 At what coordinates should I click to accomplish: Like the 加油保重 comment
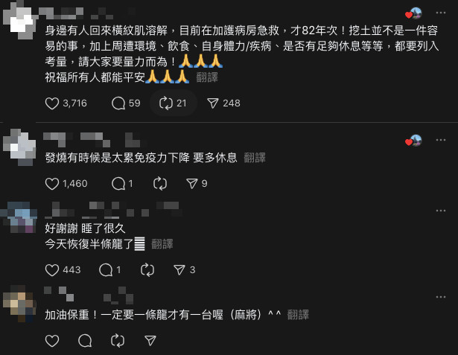tap(52, 341)
